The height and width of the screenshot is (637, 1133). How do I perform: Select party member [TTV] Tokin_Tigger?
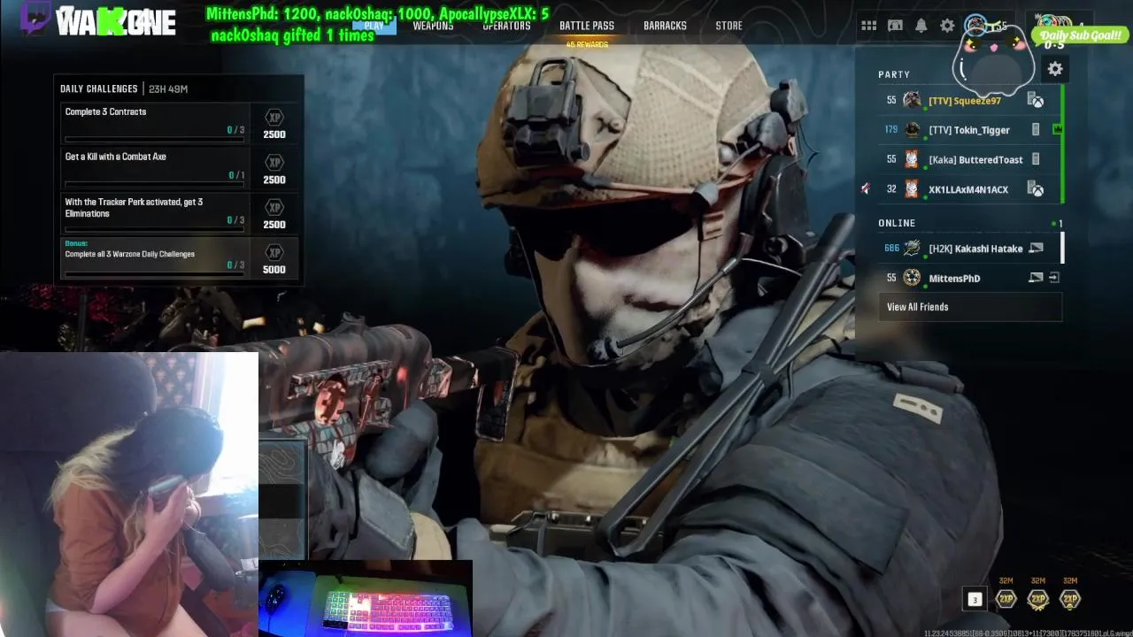[970, 130]
